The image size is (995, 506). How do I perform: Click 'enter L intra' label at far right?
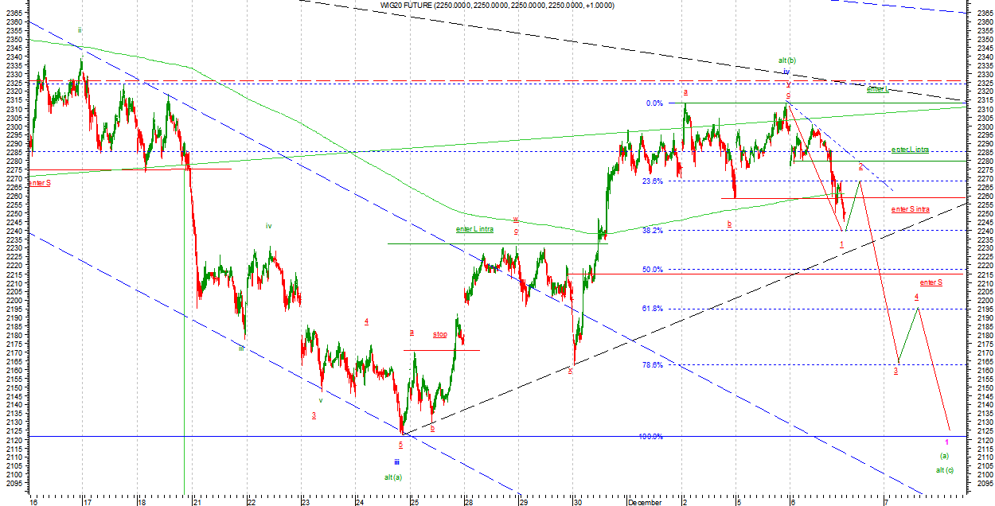(x=910, y=150)
